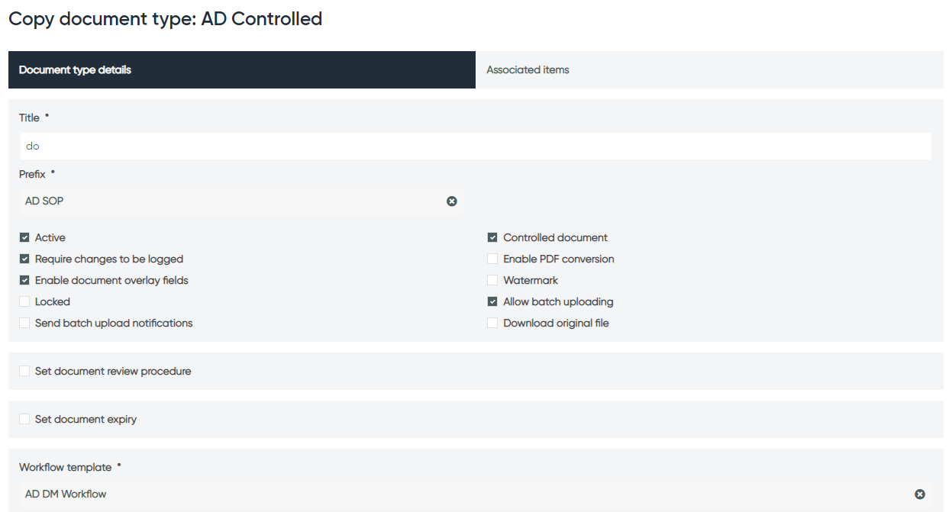Check Set document expiry option

[x=24, y=419]
